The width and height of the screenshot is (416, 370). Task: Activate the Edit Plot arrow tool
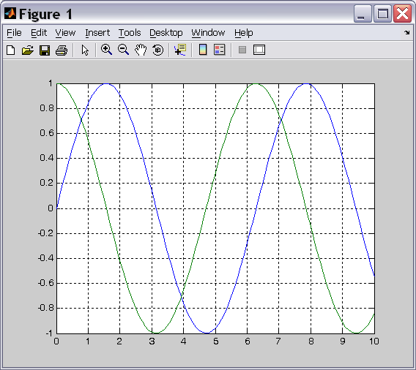click(85, 50)
